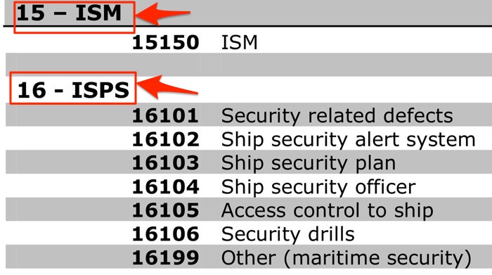Select code 16106
This screenshot has height=275, width=492.
(165, 234)
